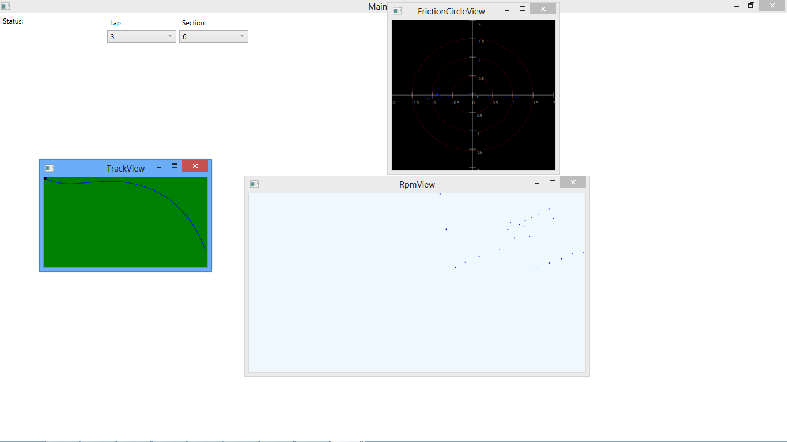Click the "TrackView" window title text
The image size is (787, 442).
(x=126, y=169)
